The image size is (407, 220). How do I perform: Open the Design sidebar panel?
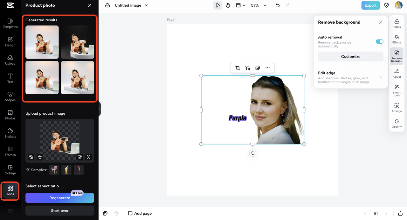(10, 42)
